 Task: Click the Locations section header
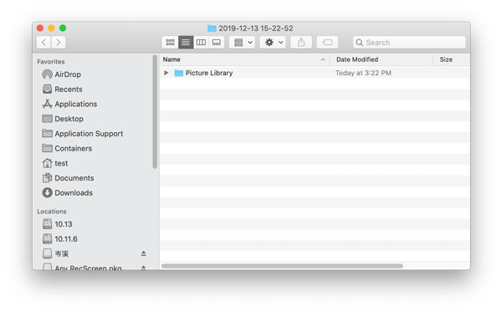[x=52, y=211]
